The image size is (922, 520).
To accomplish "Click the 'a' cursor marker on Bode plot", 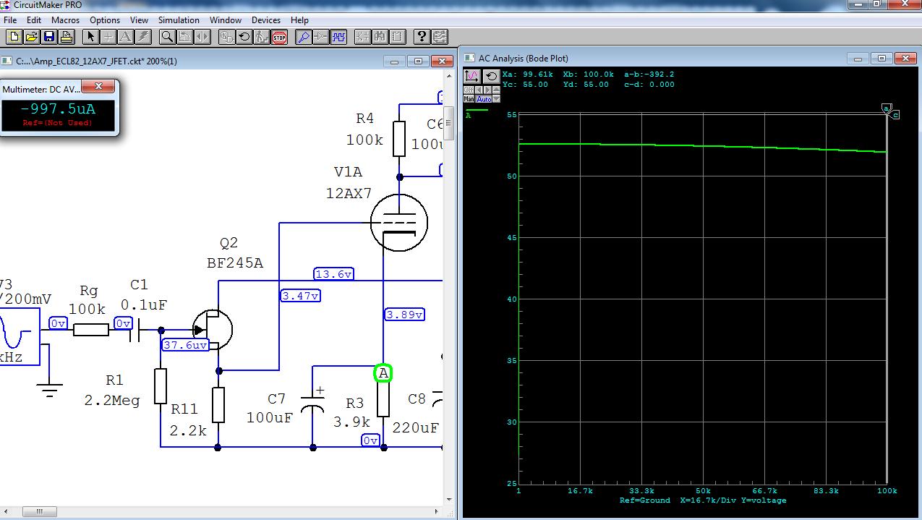I will (886, 108).
